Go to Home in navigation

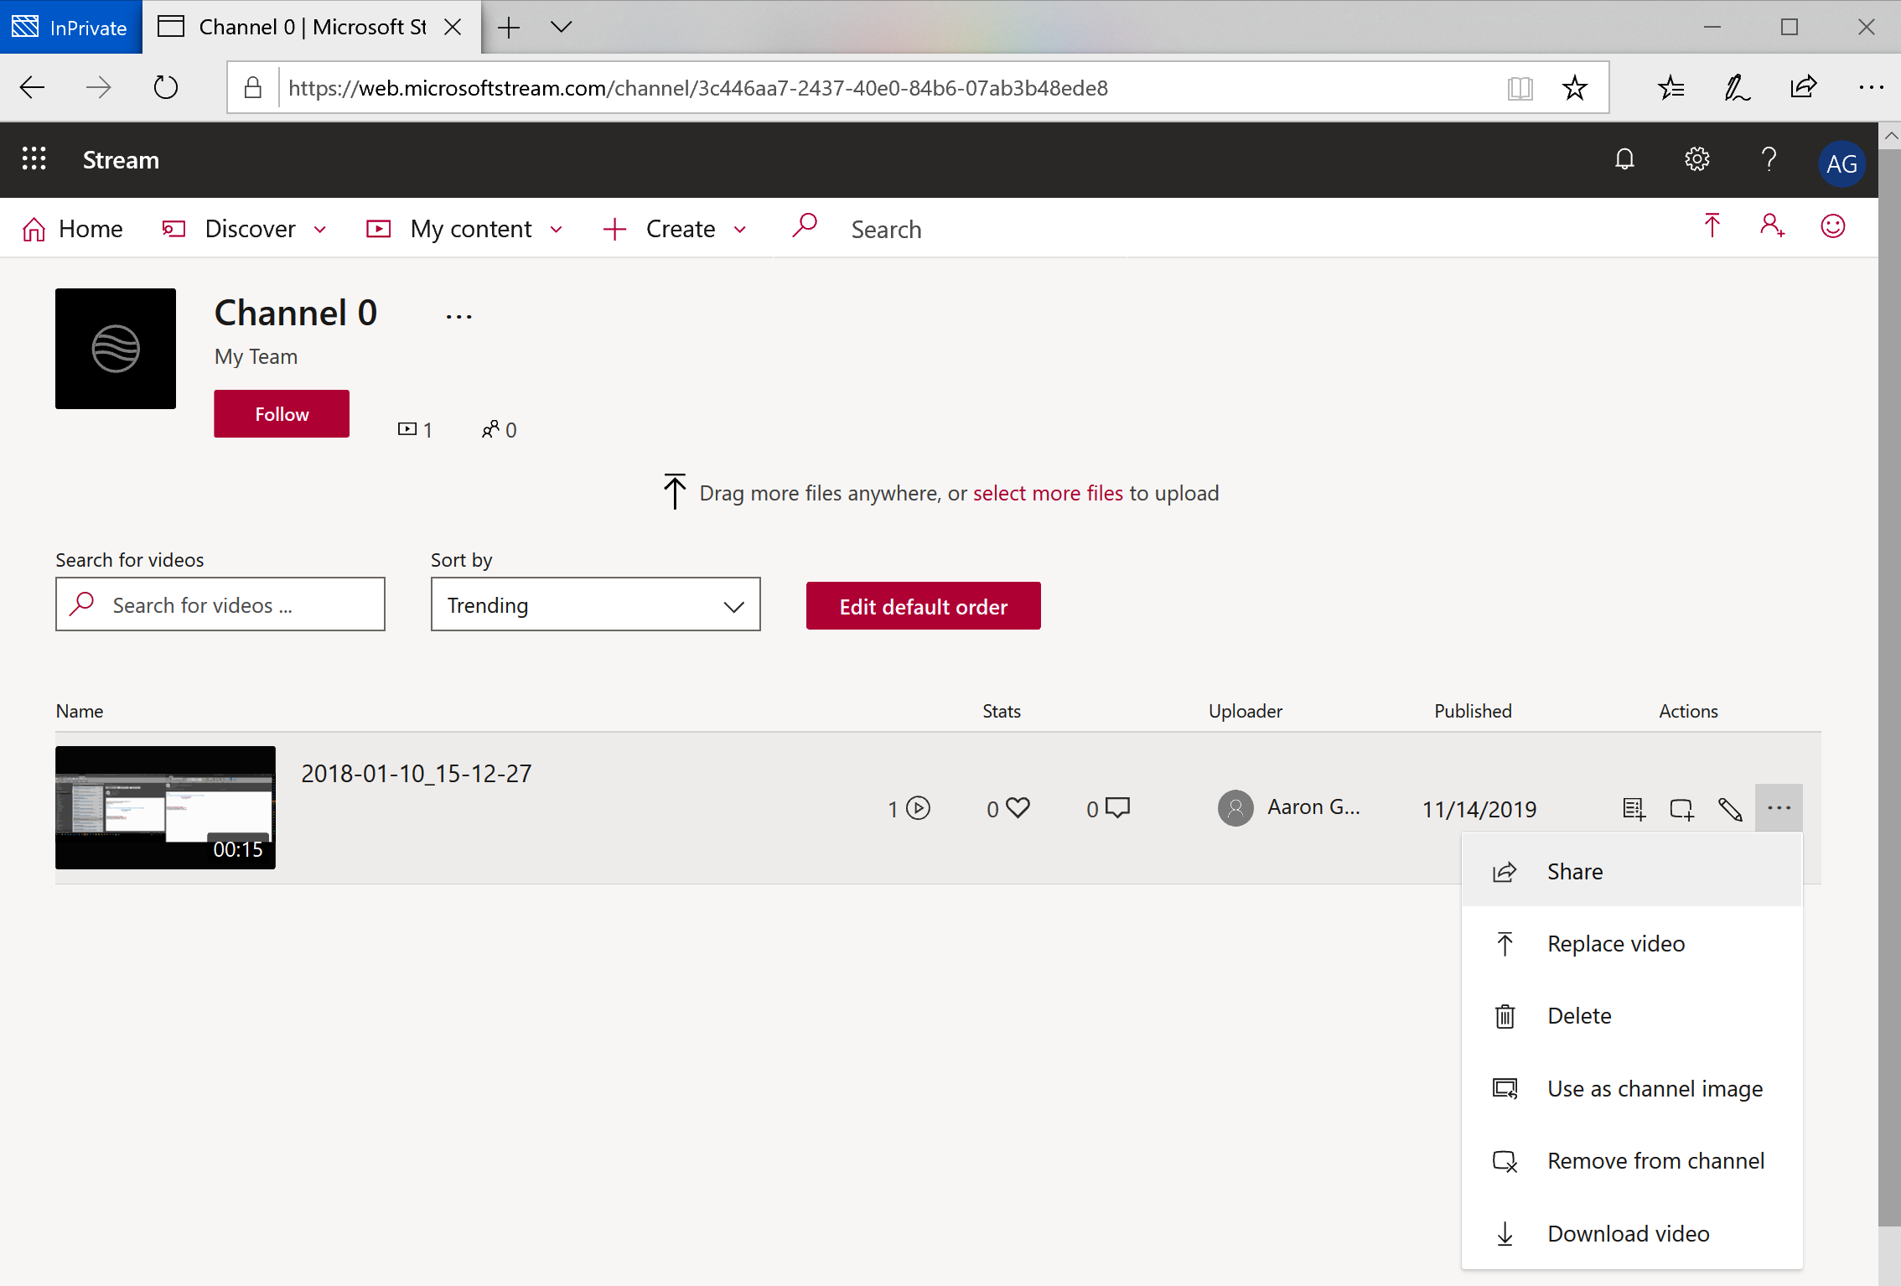point(73,229)
